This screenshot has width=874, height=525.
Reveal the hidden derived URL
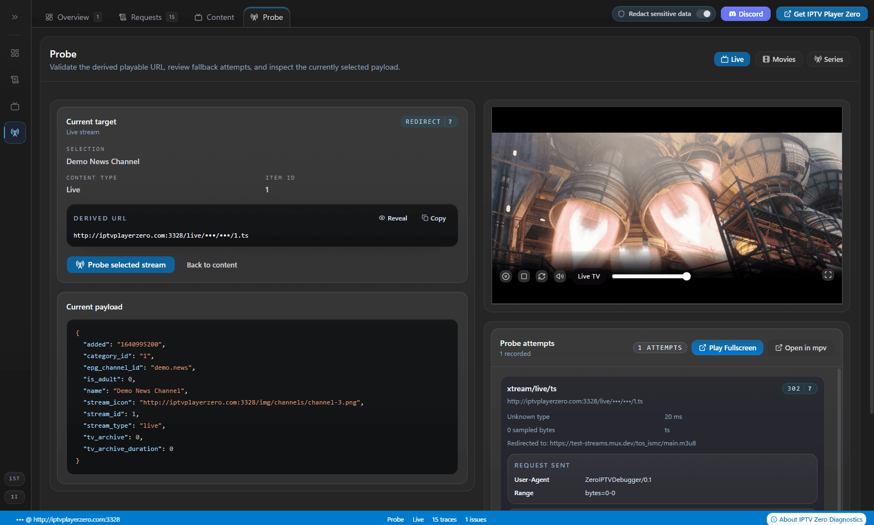click(x=393, y=218)
